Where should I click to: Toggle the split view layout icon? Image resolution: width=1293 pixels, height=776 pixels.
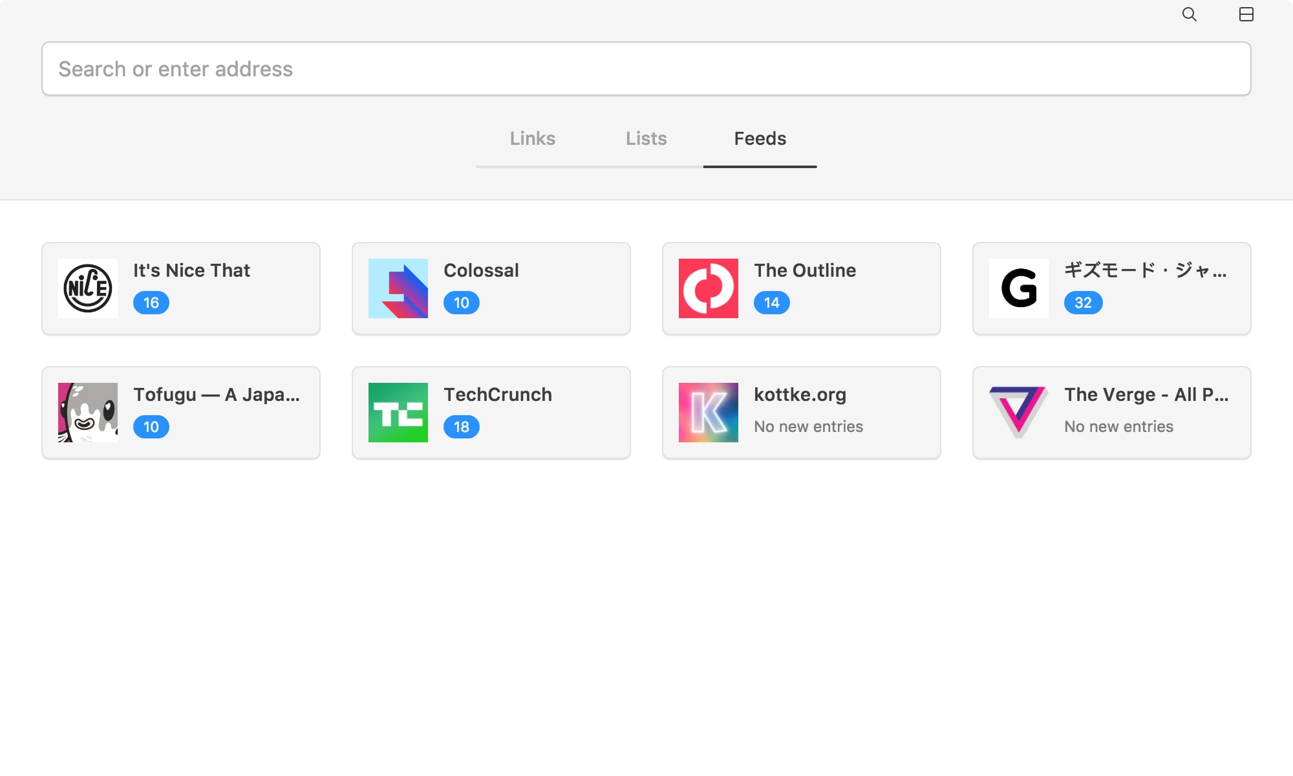1246,14
